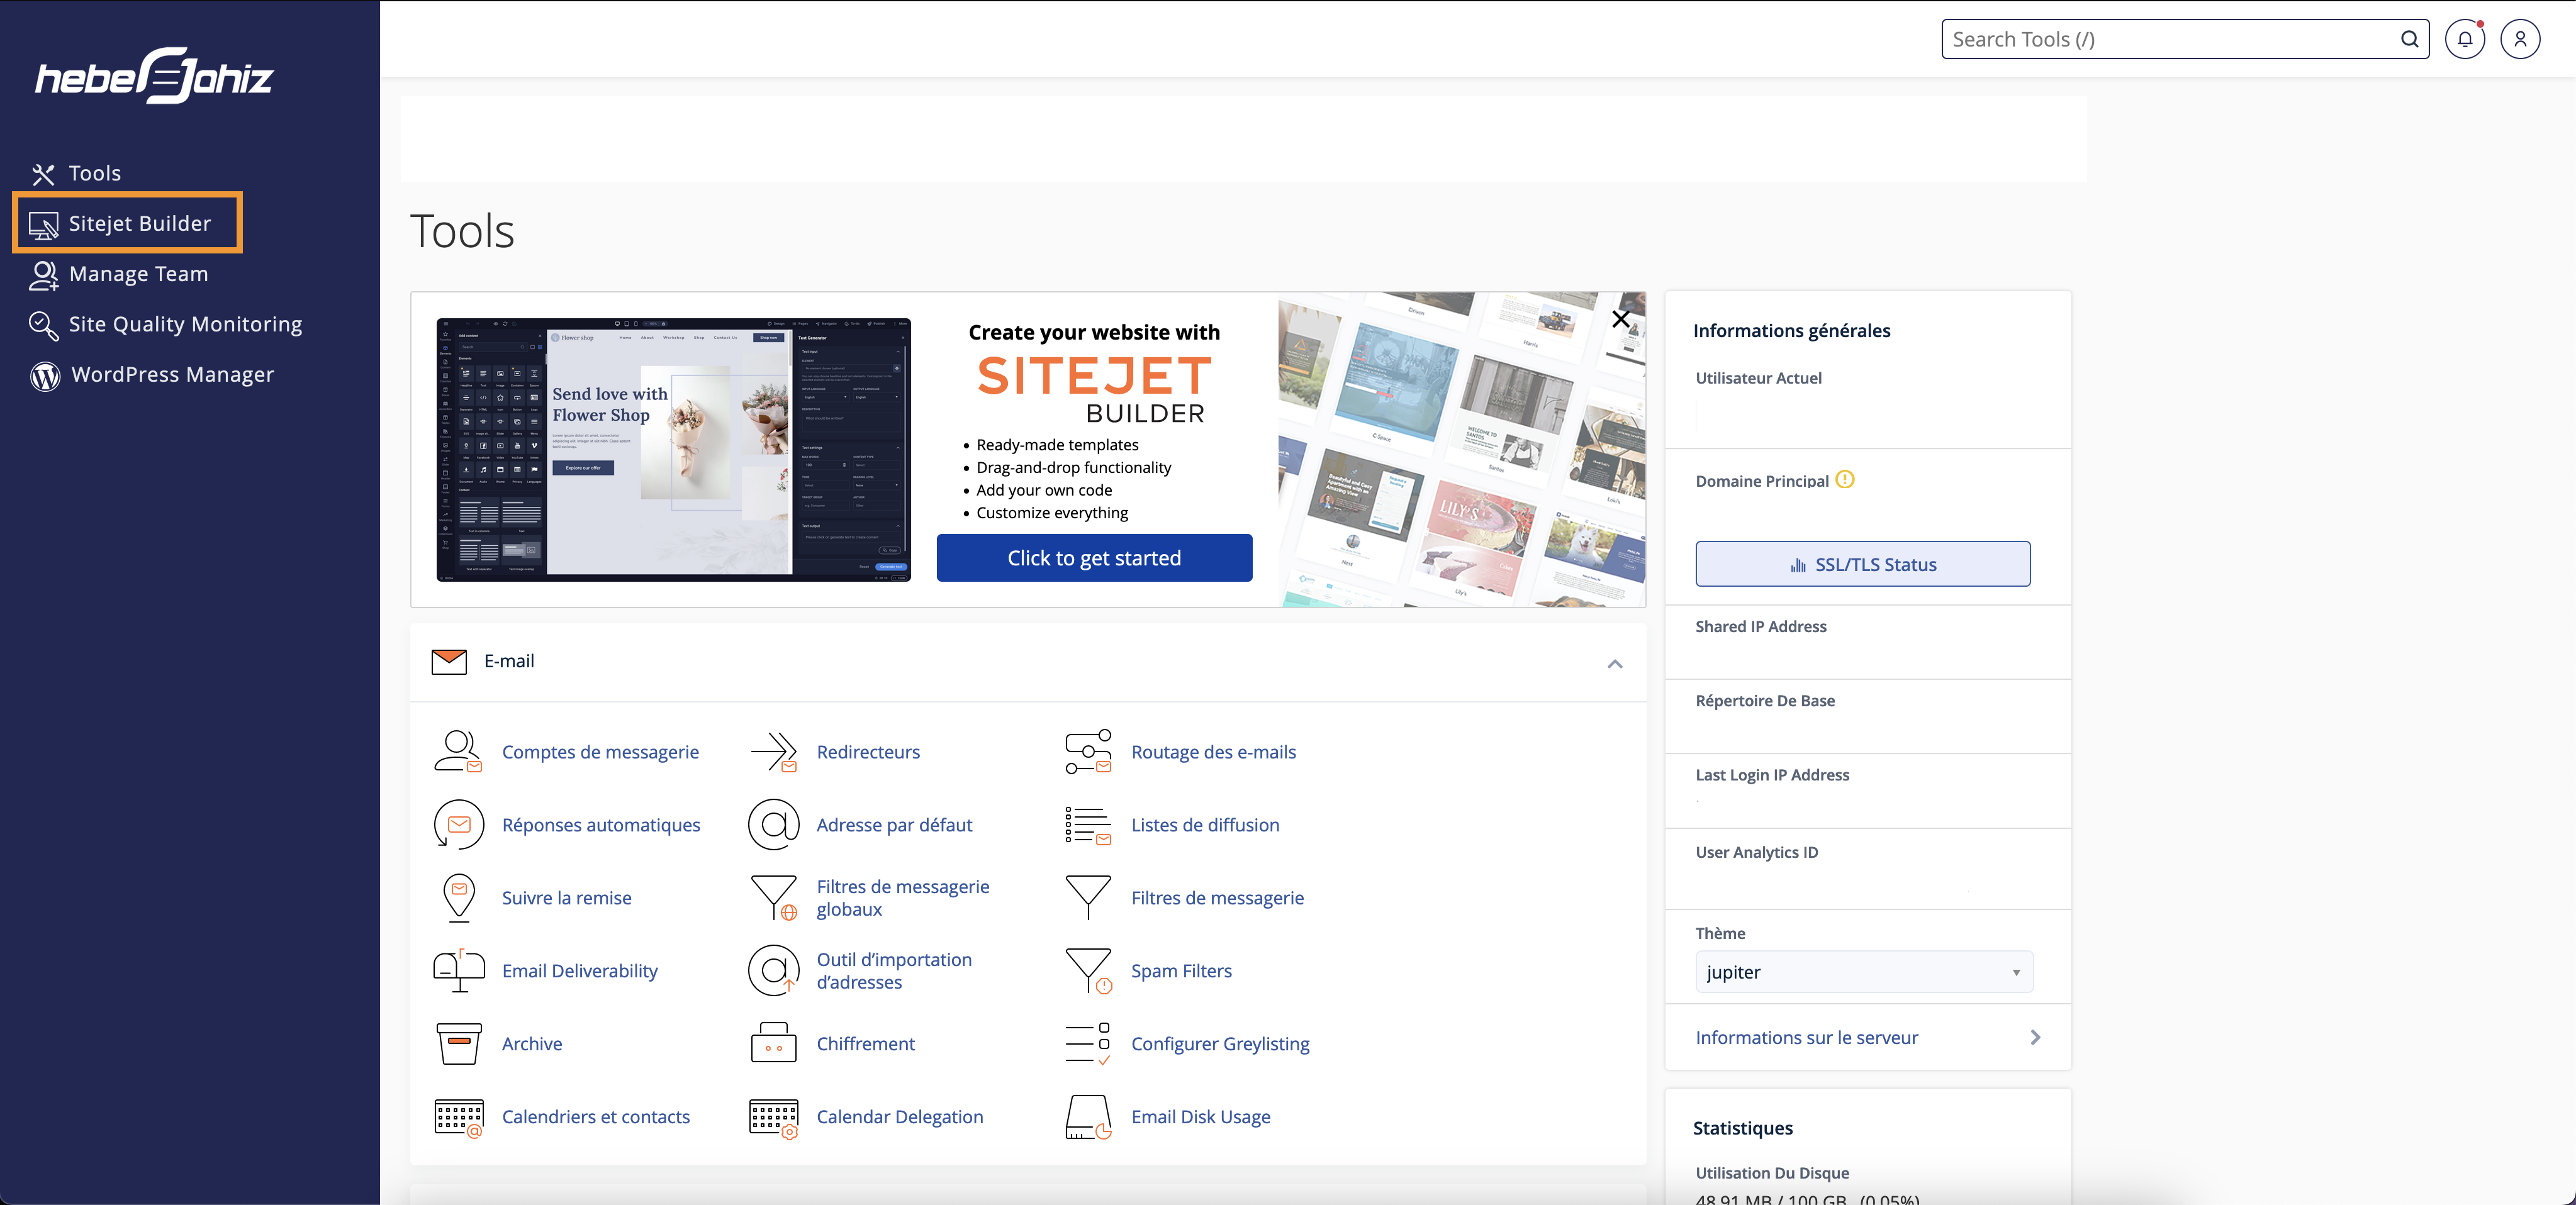Viewport: 2576px width, 1205px height.
Task: Open Suivre la remise link
Action: (x=566, y=897)
